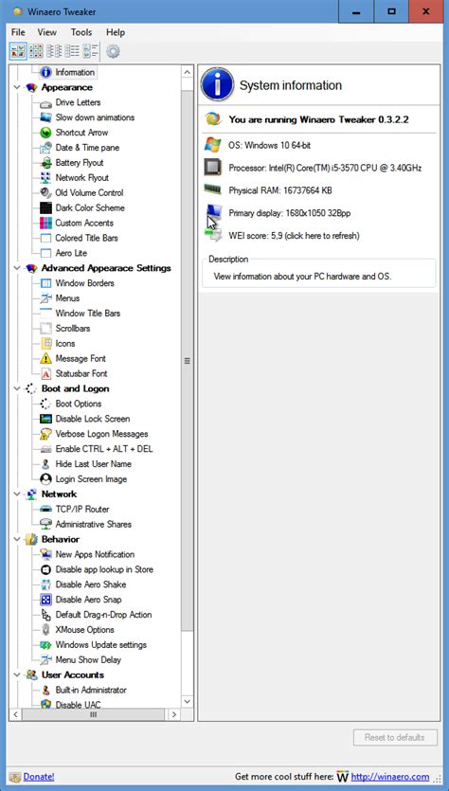Open the File menu
This screenshot has height=791, width=449.
point(18,32)
